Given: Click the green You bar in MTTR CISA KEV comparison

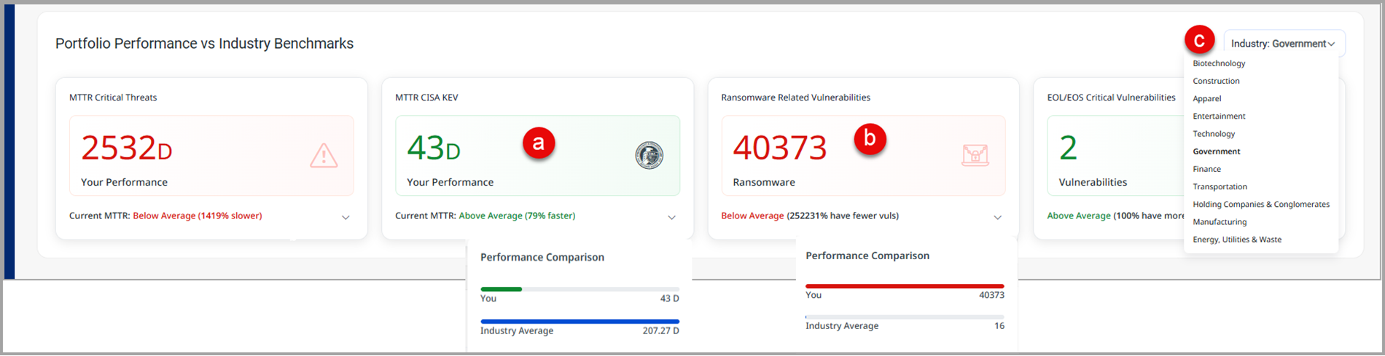Looking at the screenshot, I should pos(501,289).
